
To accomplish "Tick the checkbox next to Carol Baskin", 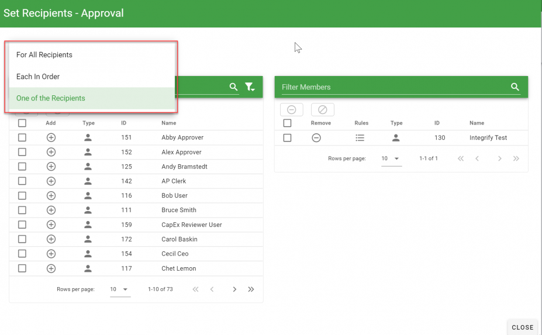I will (x=22, y=239).
